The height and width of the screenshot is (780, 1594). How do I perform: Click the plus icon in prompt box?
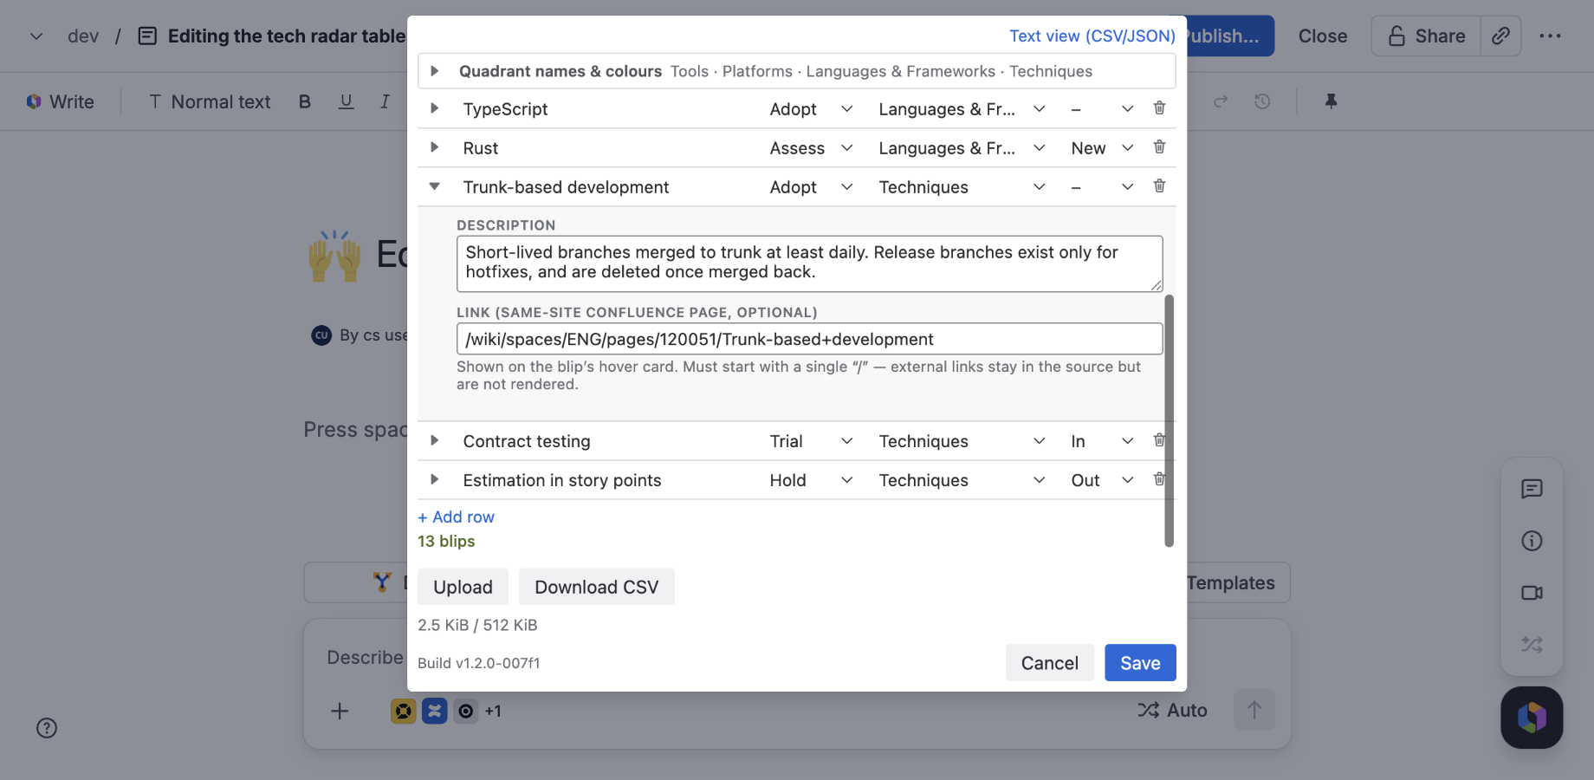point(340,712)
